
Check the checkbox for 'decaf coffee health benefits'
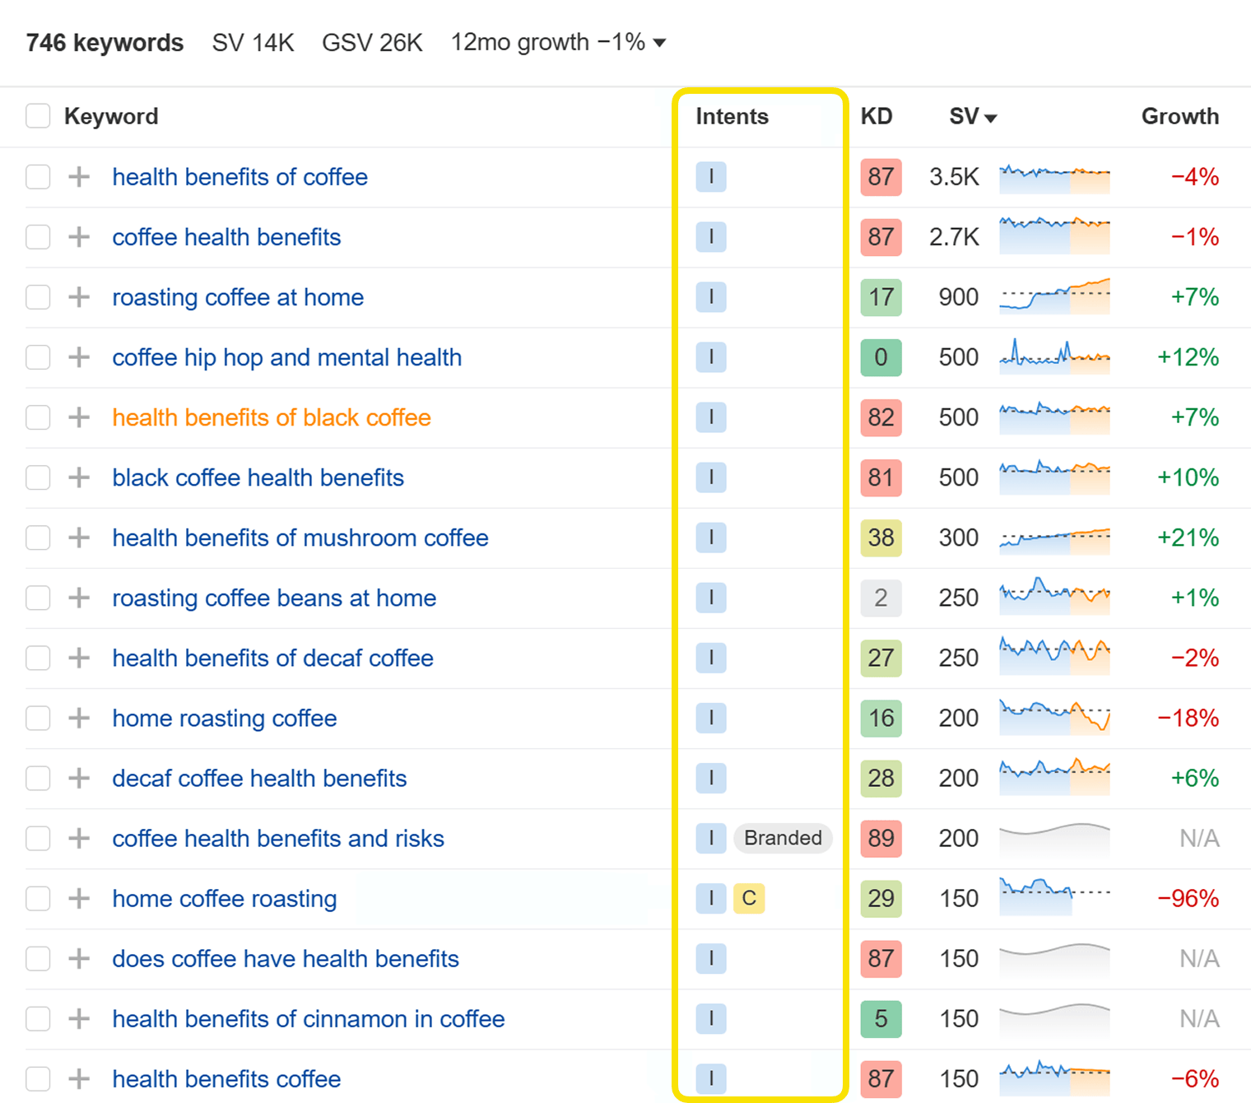click(38, 778)
